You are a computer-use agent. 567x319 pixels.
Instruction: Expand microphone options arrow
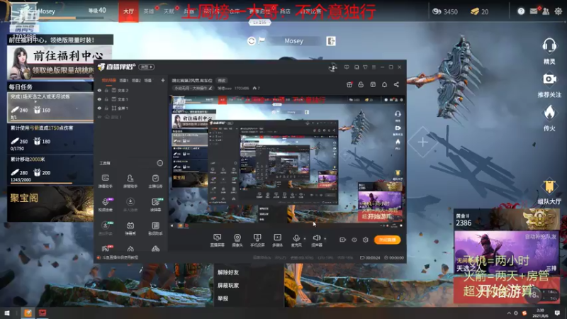305,239
